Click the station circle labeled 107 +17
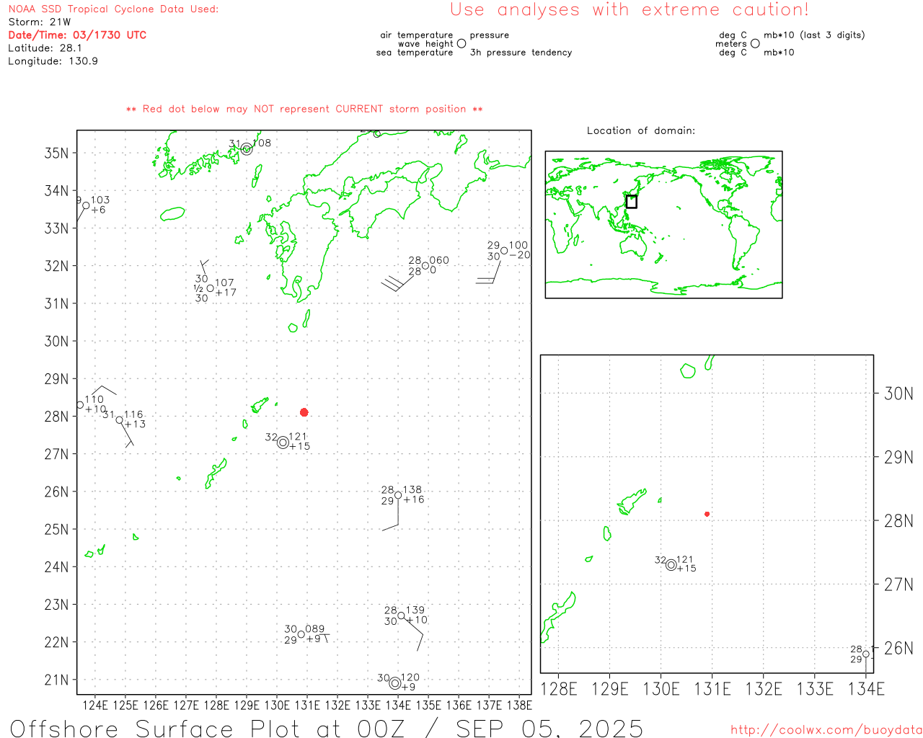The width and height of the screenshot is (923, 738). pos(211,288)
